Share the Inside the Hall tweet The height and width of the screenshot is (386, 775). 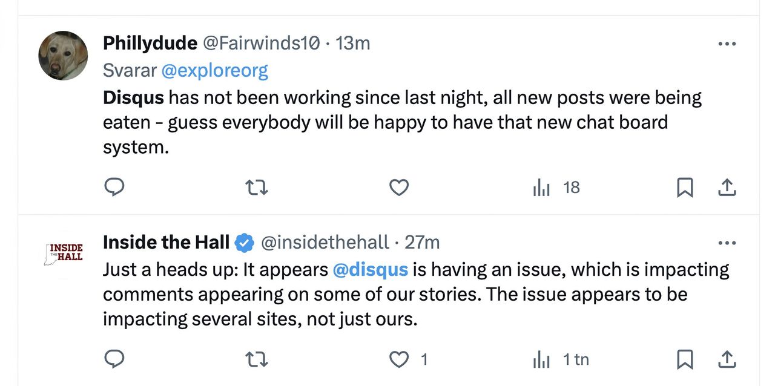[x=727, y=359]
